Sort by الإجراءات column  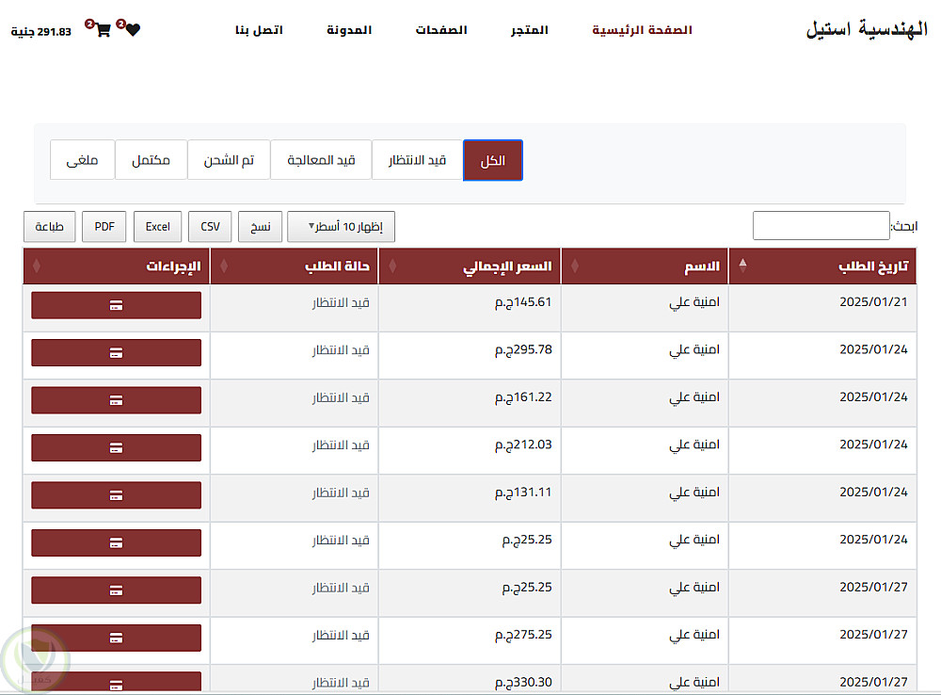coord(117,267)
